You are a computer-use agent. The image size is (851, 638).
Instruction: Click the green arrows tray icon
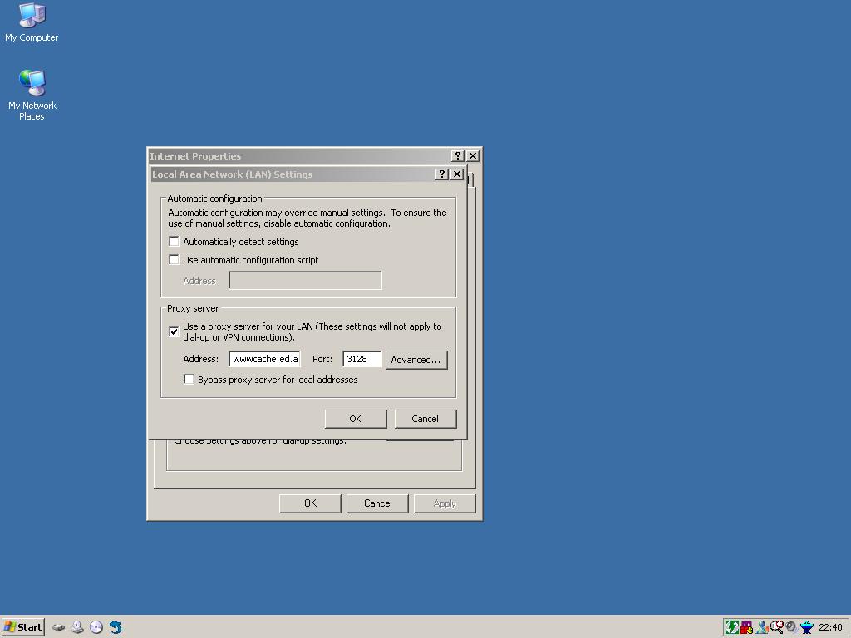(731, 627)
